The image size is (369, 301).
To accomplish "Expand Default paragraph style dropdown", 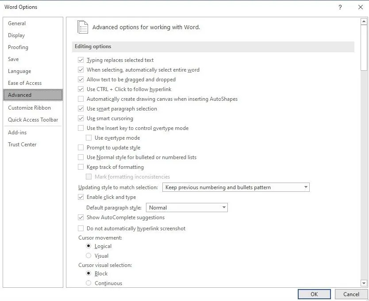I will (186, 208).
